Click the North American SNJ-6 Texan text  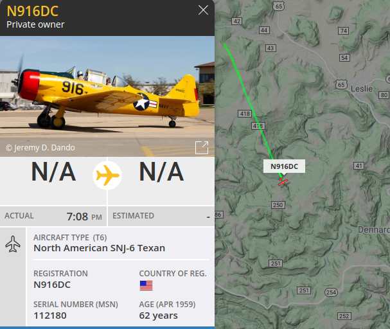click(x=99, y=248)
